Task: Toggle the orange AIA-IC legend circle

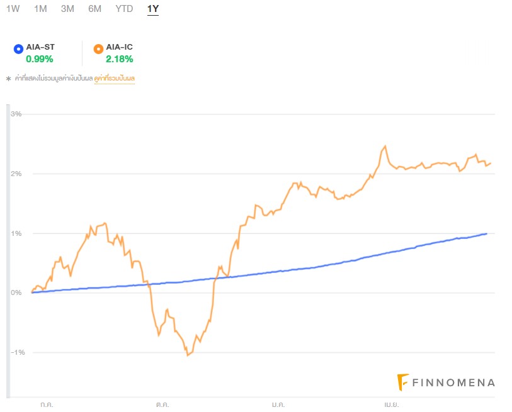Action: click(x=98, y=48)
